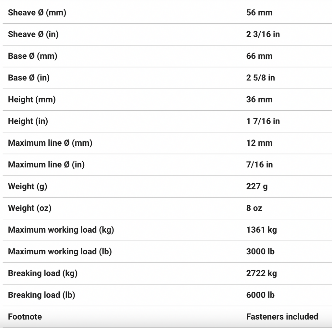Select the "Weight (oz)" label
This screenshot has height=328, width=332.
point(30,208)
